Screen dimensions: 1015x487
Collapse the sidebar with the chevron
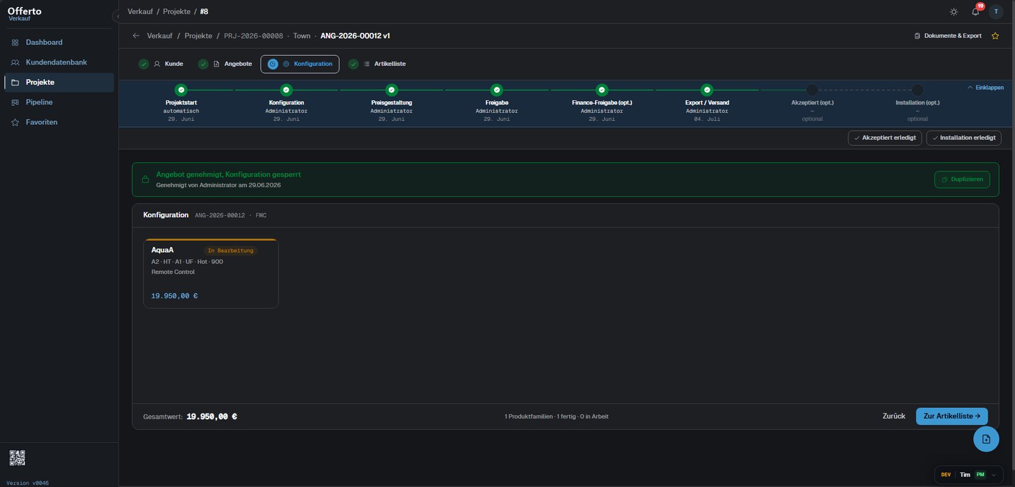point(117,16)
